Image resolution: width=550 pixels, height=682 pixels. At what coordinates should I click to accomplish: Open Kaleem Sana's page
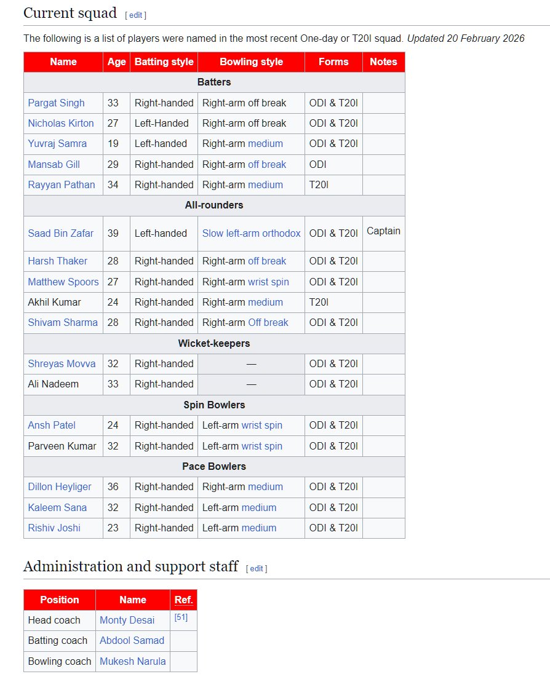pyautogui.click(x=57, y=507)
